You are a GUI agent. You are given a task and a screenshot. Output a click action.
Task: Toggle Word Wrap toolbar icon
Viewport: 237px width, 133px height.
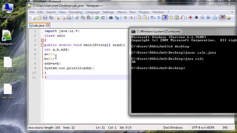pyautogui.click(x=153, y=18)
